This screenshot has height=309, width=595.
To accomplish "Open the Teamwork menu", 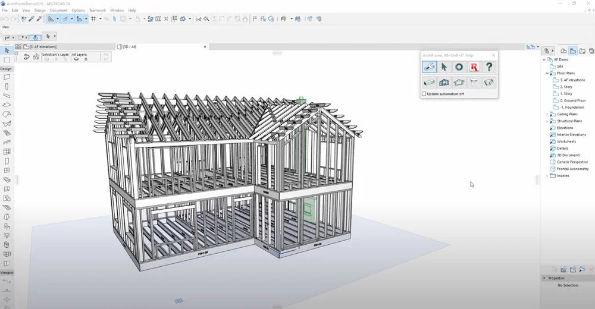I will (97, 10).
